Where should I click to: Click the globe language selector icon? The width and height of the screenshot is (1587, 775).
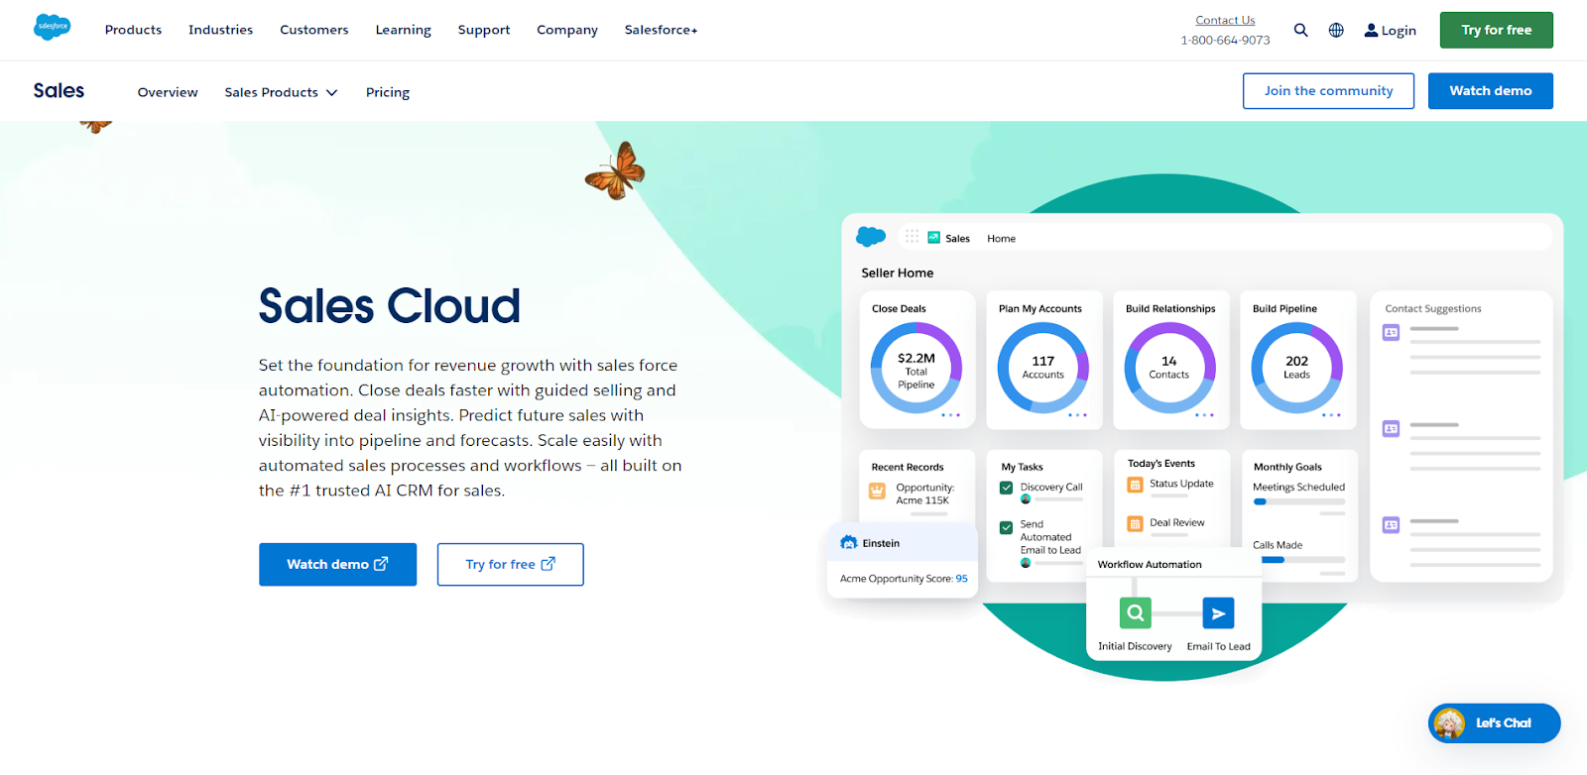(x=1336, y=30)
